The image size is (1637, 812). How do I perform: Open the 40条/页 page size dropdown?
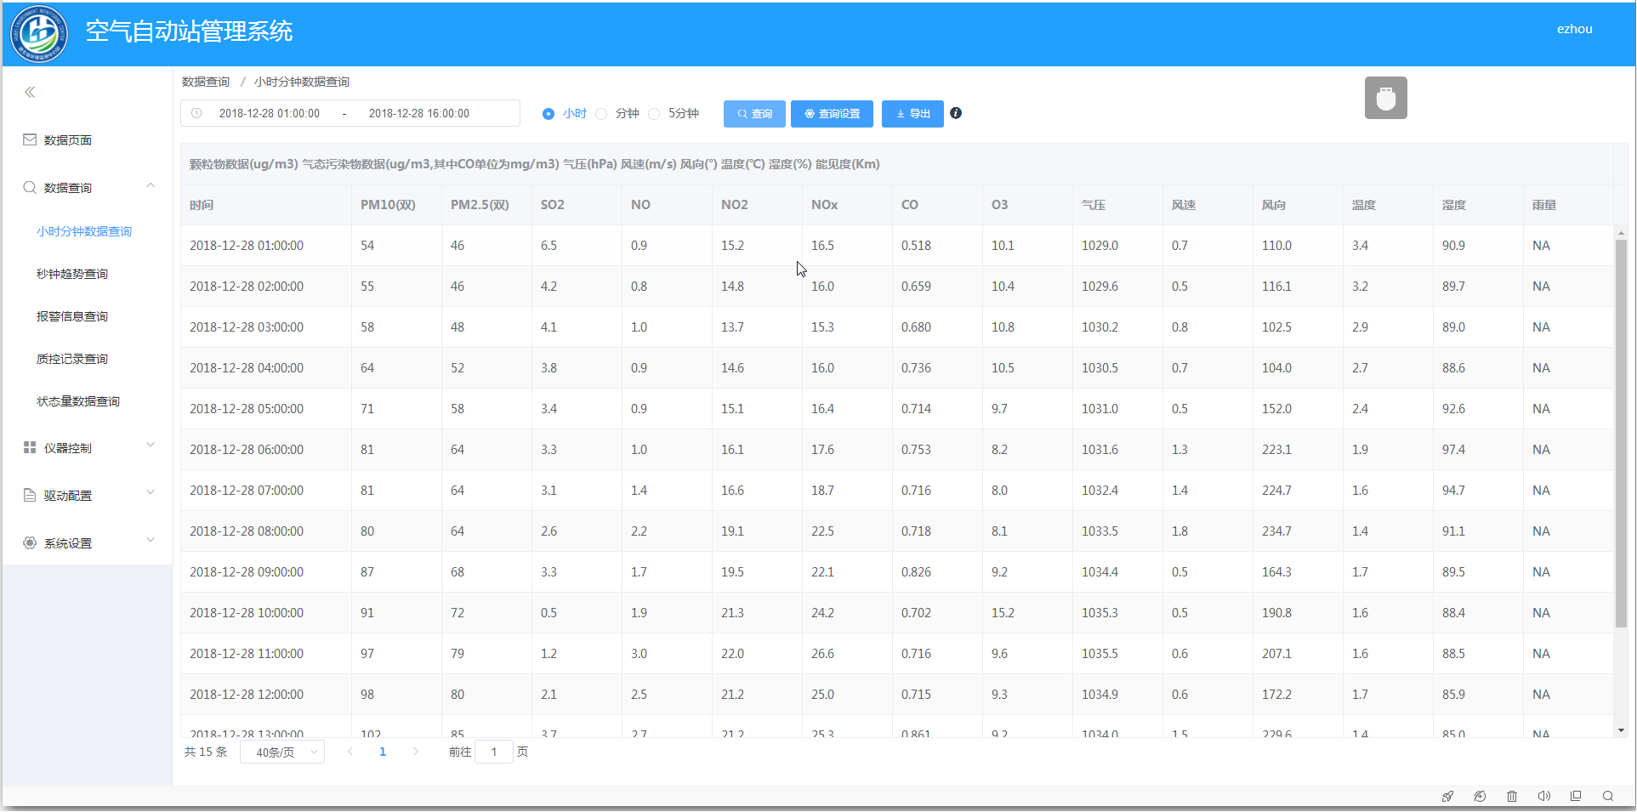pyautogui.click(x=282, y=752)
